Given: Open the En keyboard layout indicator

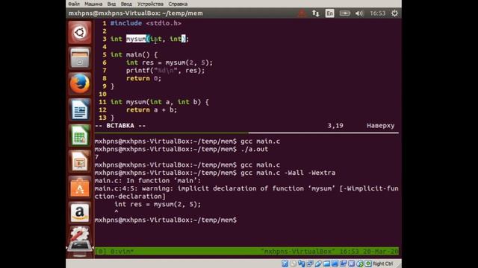Looking at the screenshot, I should coord(329,13).
